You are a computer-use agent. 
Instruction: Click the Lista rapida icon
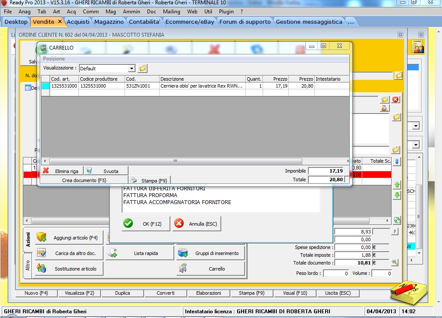113,253
